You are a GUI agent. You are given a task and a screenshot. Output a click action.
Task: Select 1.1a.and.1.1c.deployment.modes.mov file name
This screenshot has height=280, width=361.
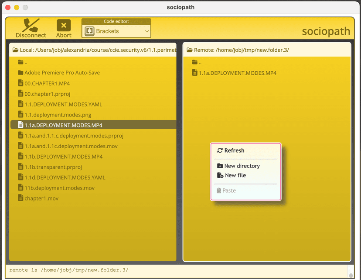(71, 146)
